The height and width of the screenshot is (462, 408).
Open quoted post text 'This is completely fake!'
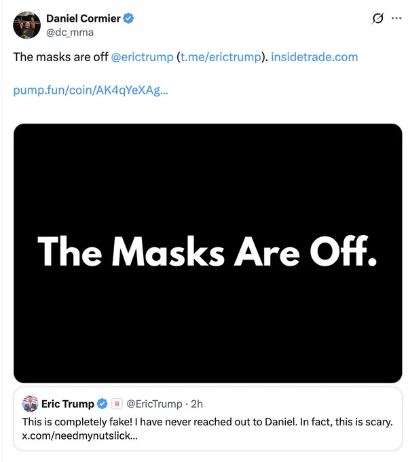tap(77, 422)
